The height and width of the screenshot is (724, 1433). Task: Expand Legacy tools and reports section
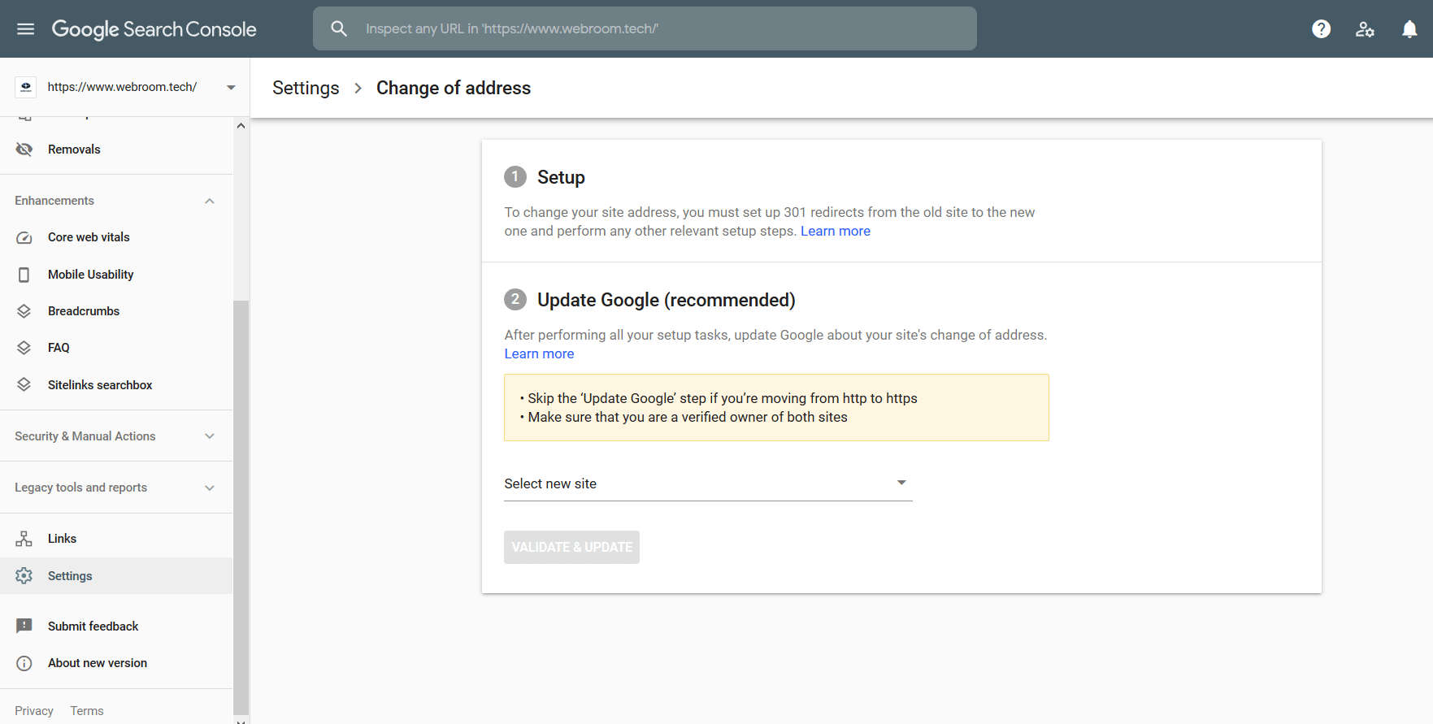point(210,488)
